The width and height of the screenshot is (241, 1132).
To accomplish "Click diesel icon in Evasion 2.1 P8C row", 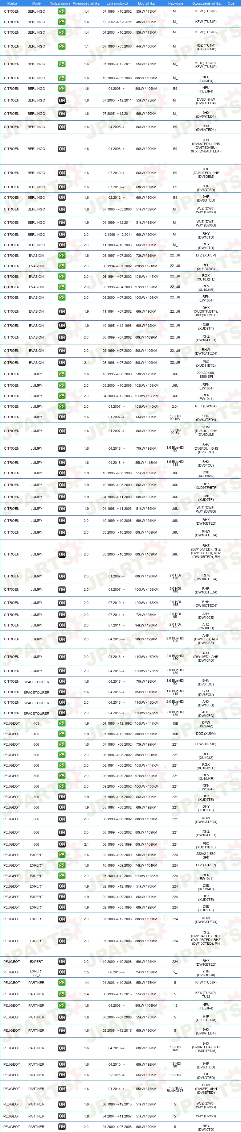I will point(62,363).
